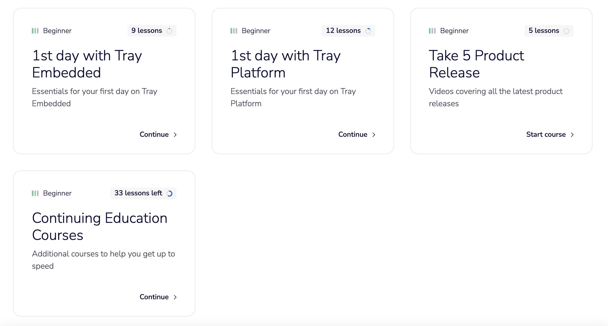Click difficulty bars icon on Continuing Education card
The width and height of the screenshot is (608, 326).
[x=35, y=193]
